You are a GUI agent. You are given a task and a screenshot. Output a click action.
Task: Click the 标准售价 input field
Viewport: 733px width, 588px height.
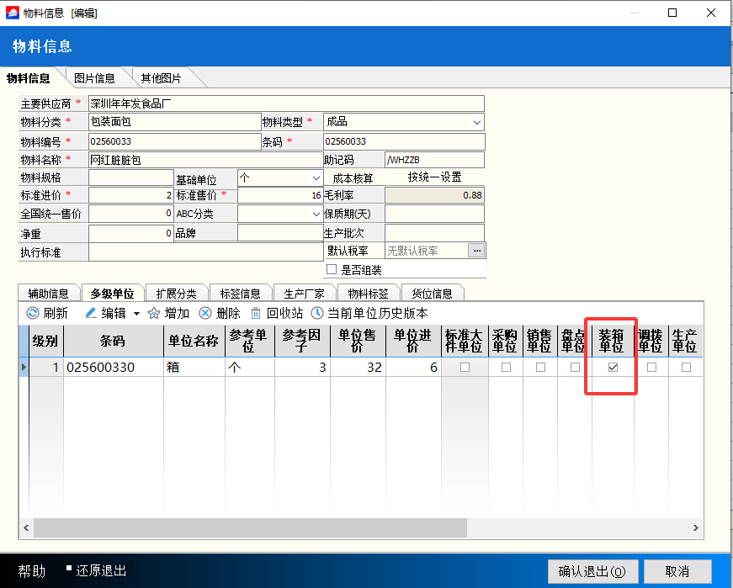tap(280, 195)
